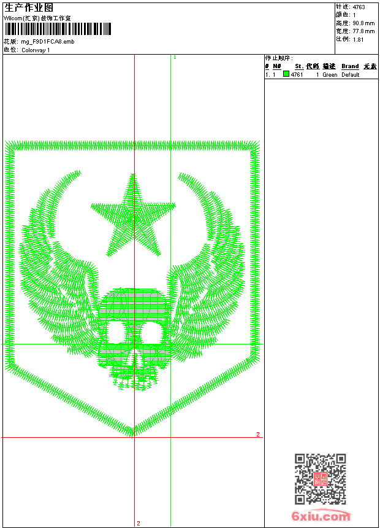Click the 'St.' column header
380x528 pixels.
click(298, 66)
